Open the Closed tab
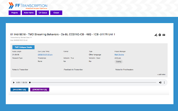This screenshot has height=111, width=178. point(56,13)
